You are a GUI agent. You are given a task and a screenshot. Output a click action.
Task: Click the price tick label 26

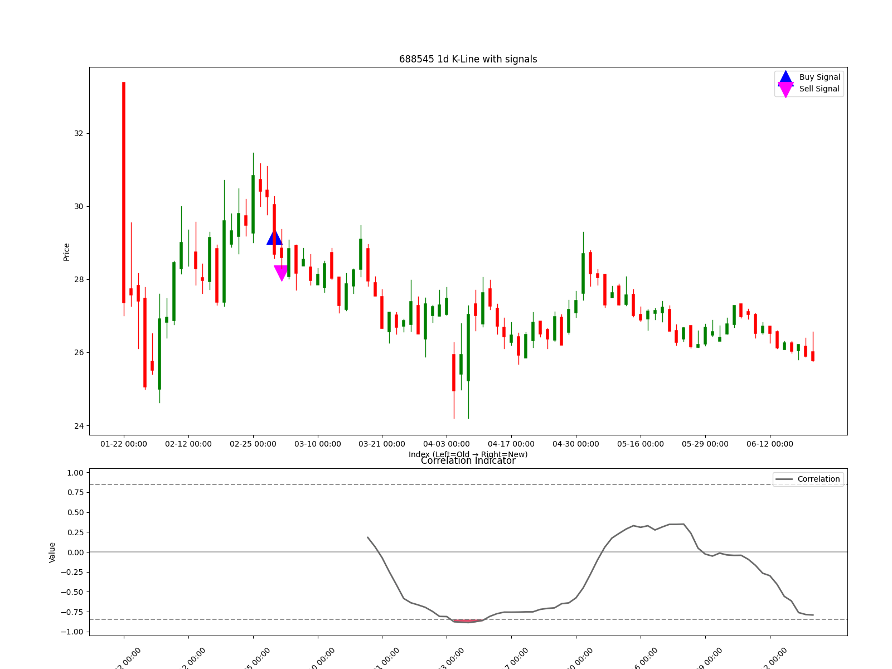tap(78, 352)
